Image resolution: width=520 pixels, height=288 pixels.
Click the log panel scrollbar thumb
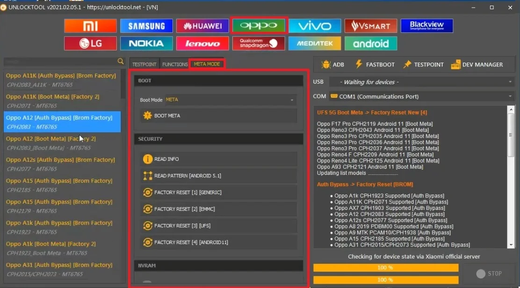pyautogui.click(x=511, y=135)
